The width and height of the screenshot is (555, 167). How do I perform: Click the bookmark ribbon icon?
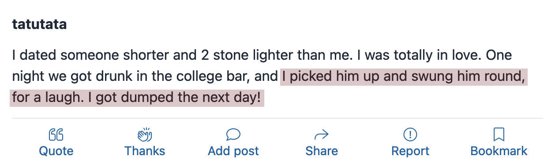[499, 134]
